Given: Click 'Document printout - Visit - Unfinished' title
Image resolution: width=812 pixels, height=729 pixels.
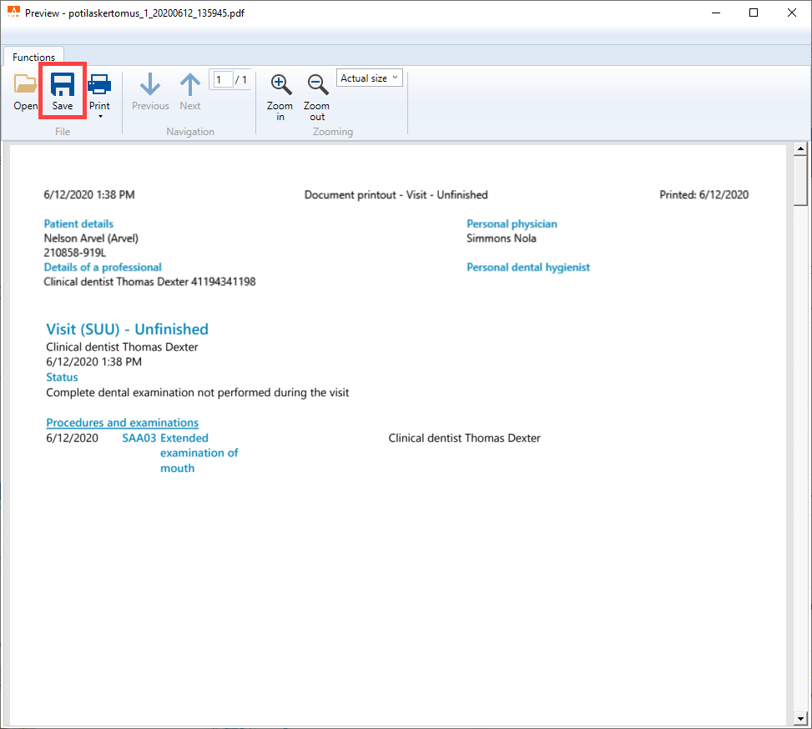Looking at the screenshot, I should click(x=396, y=194).
